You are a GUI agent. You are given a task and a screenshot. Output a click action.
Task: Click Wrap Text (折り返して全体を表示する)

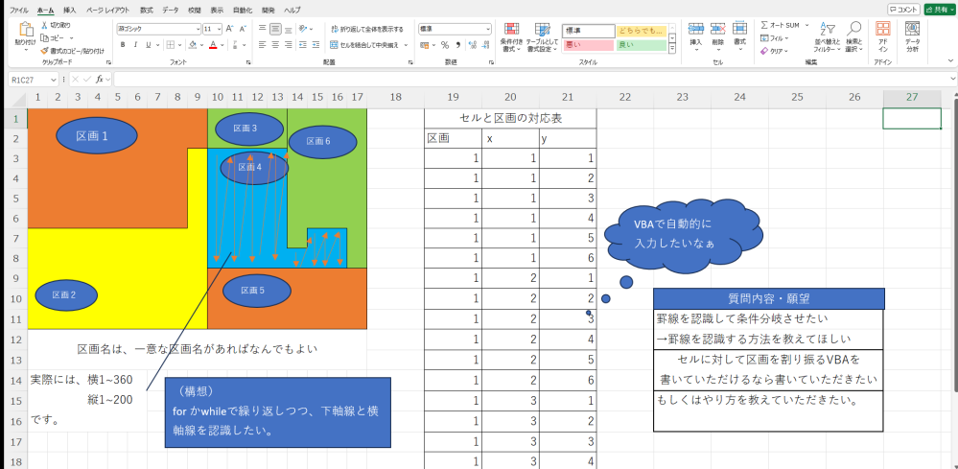tap(366, 29)
